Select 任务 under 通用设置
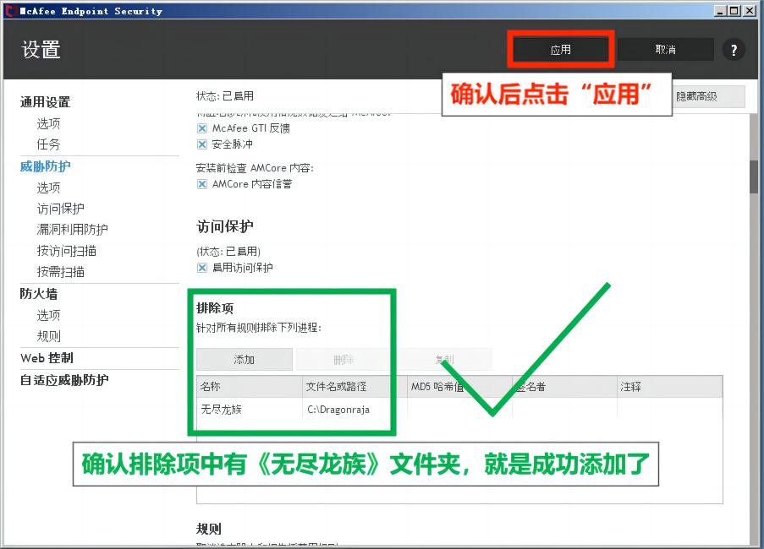764x549 pixels. pos(49,144)
